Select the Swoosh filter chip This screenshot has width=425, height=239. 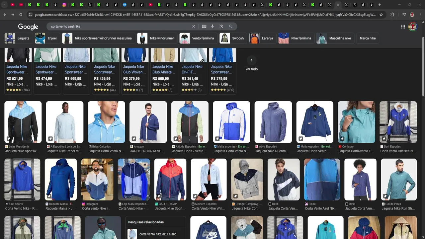(233, 38)
